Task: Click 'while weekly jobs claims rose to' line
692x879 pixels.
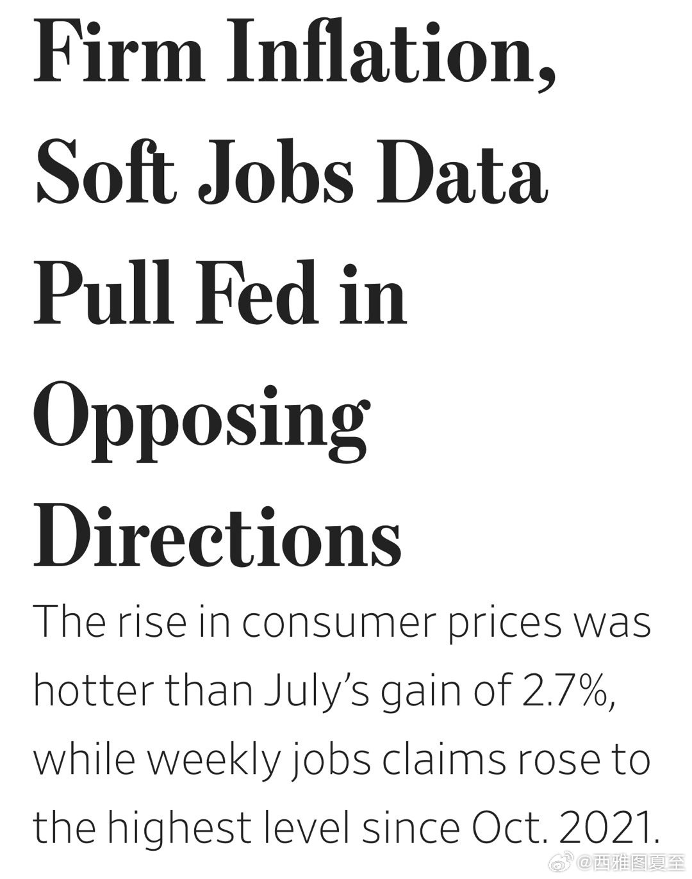Action: pos(342,761)
